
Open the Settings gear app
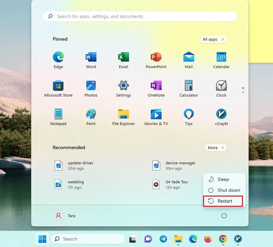click(x=124, y=89)
